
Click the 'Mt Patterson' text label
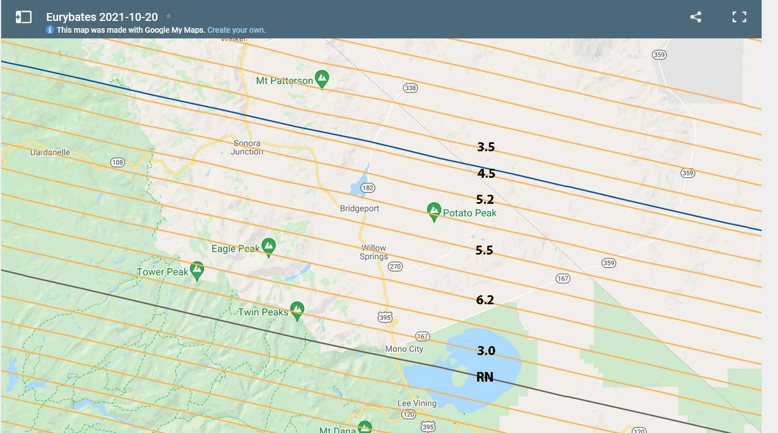285,81
